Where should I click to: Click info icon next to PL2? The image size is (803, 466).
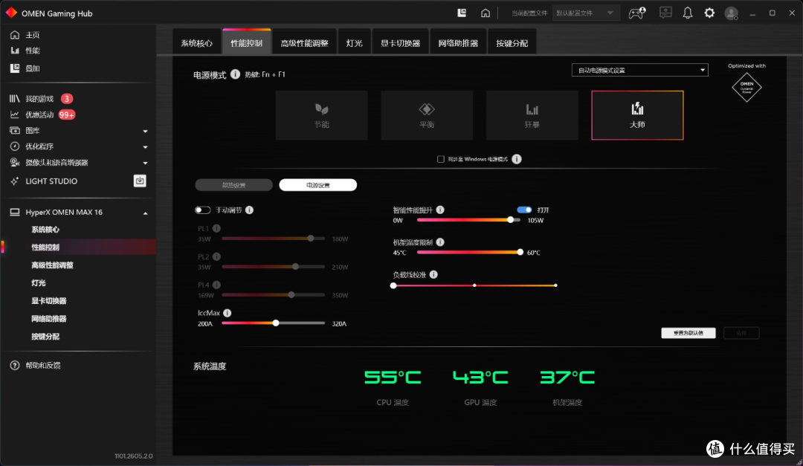pyautogui.click(x=216, y=256)
